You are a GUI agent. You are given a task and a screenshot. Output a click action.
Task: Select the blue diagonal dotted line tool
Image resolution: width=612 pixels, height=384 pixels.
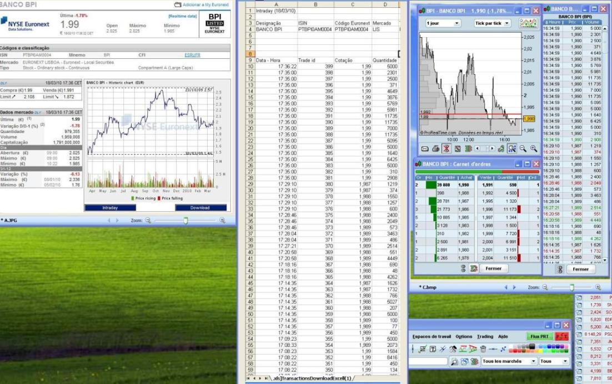tap(503, 349)
